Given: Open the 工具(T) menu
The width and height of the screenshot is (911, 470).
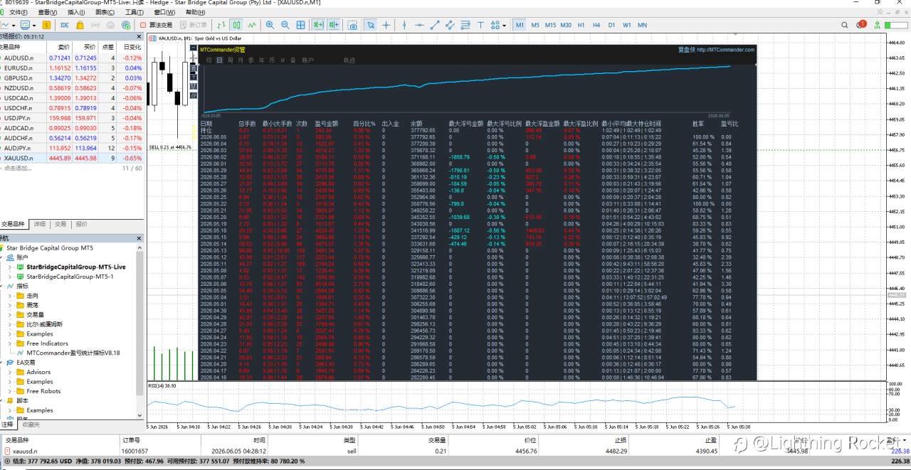Looking at the screenshot, I should click(133, 12).
